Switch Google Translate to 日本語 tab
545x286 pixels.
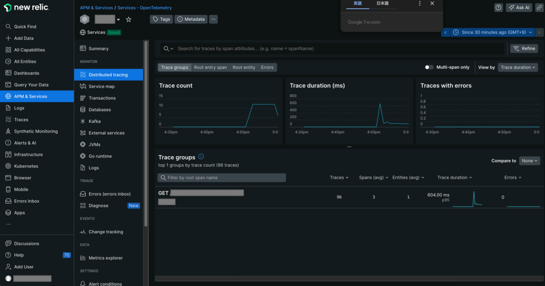(x=382, y=4)
